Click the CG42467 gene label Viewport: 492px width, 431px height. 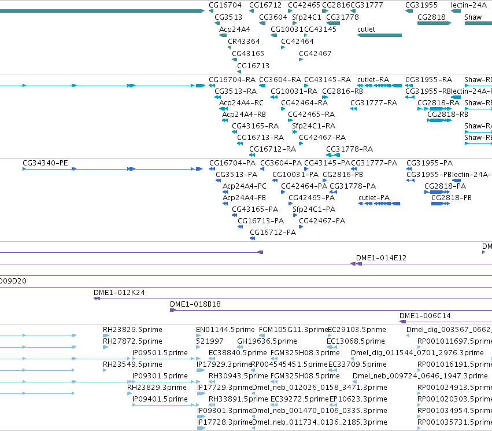pos(315,54)
